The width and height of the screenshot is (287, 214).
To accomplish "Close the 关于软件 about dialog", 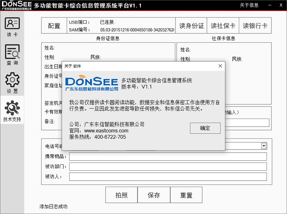I will [220, 66].
